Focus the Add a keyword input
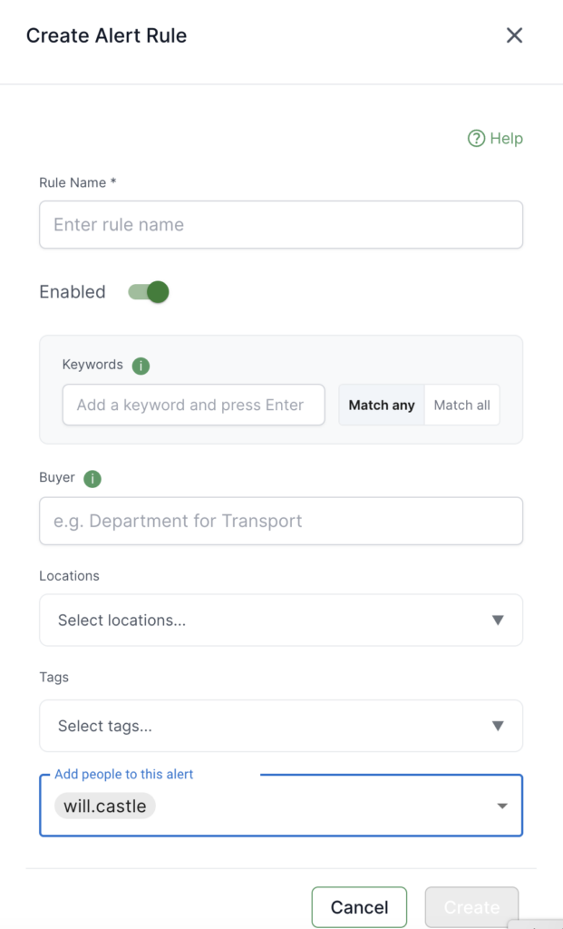This screenshot has width=563, height=929. point(193,406)
